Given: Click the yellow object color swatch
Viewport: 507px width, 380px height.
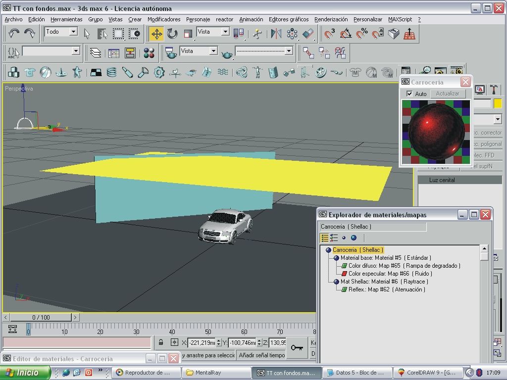Looking at the screenshot, I should [498, 103].
